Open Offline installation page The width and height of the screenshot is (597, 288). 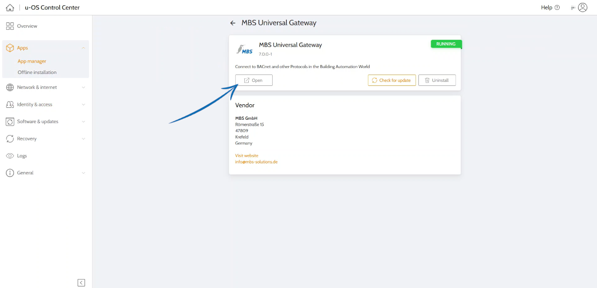(x=37, y=72)
